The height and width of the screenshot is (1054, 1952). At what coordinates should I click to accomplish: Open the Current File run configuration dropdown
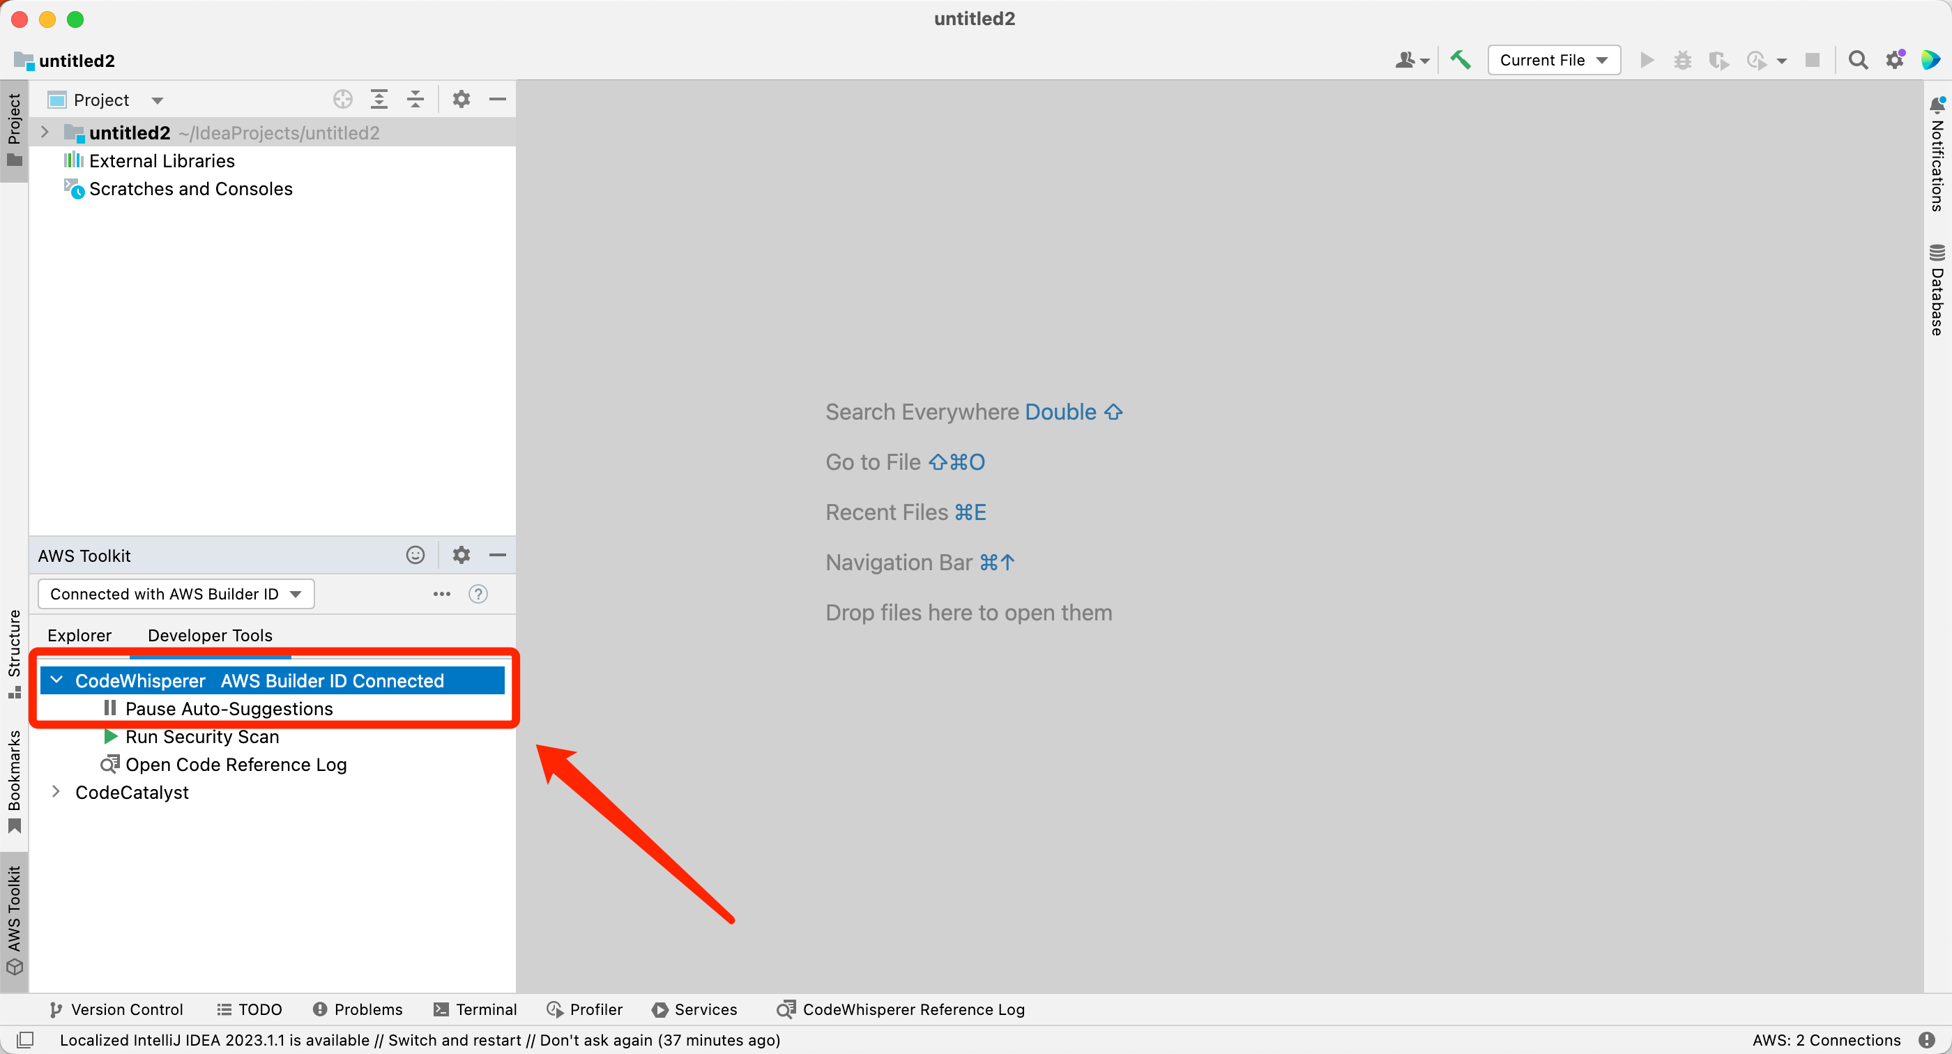click(1553, 60)
